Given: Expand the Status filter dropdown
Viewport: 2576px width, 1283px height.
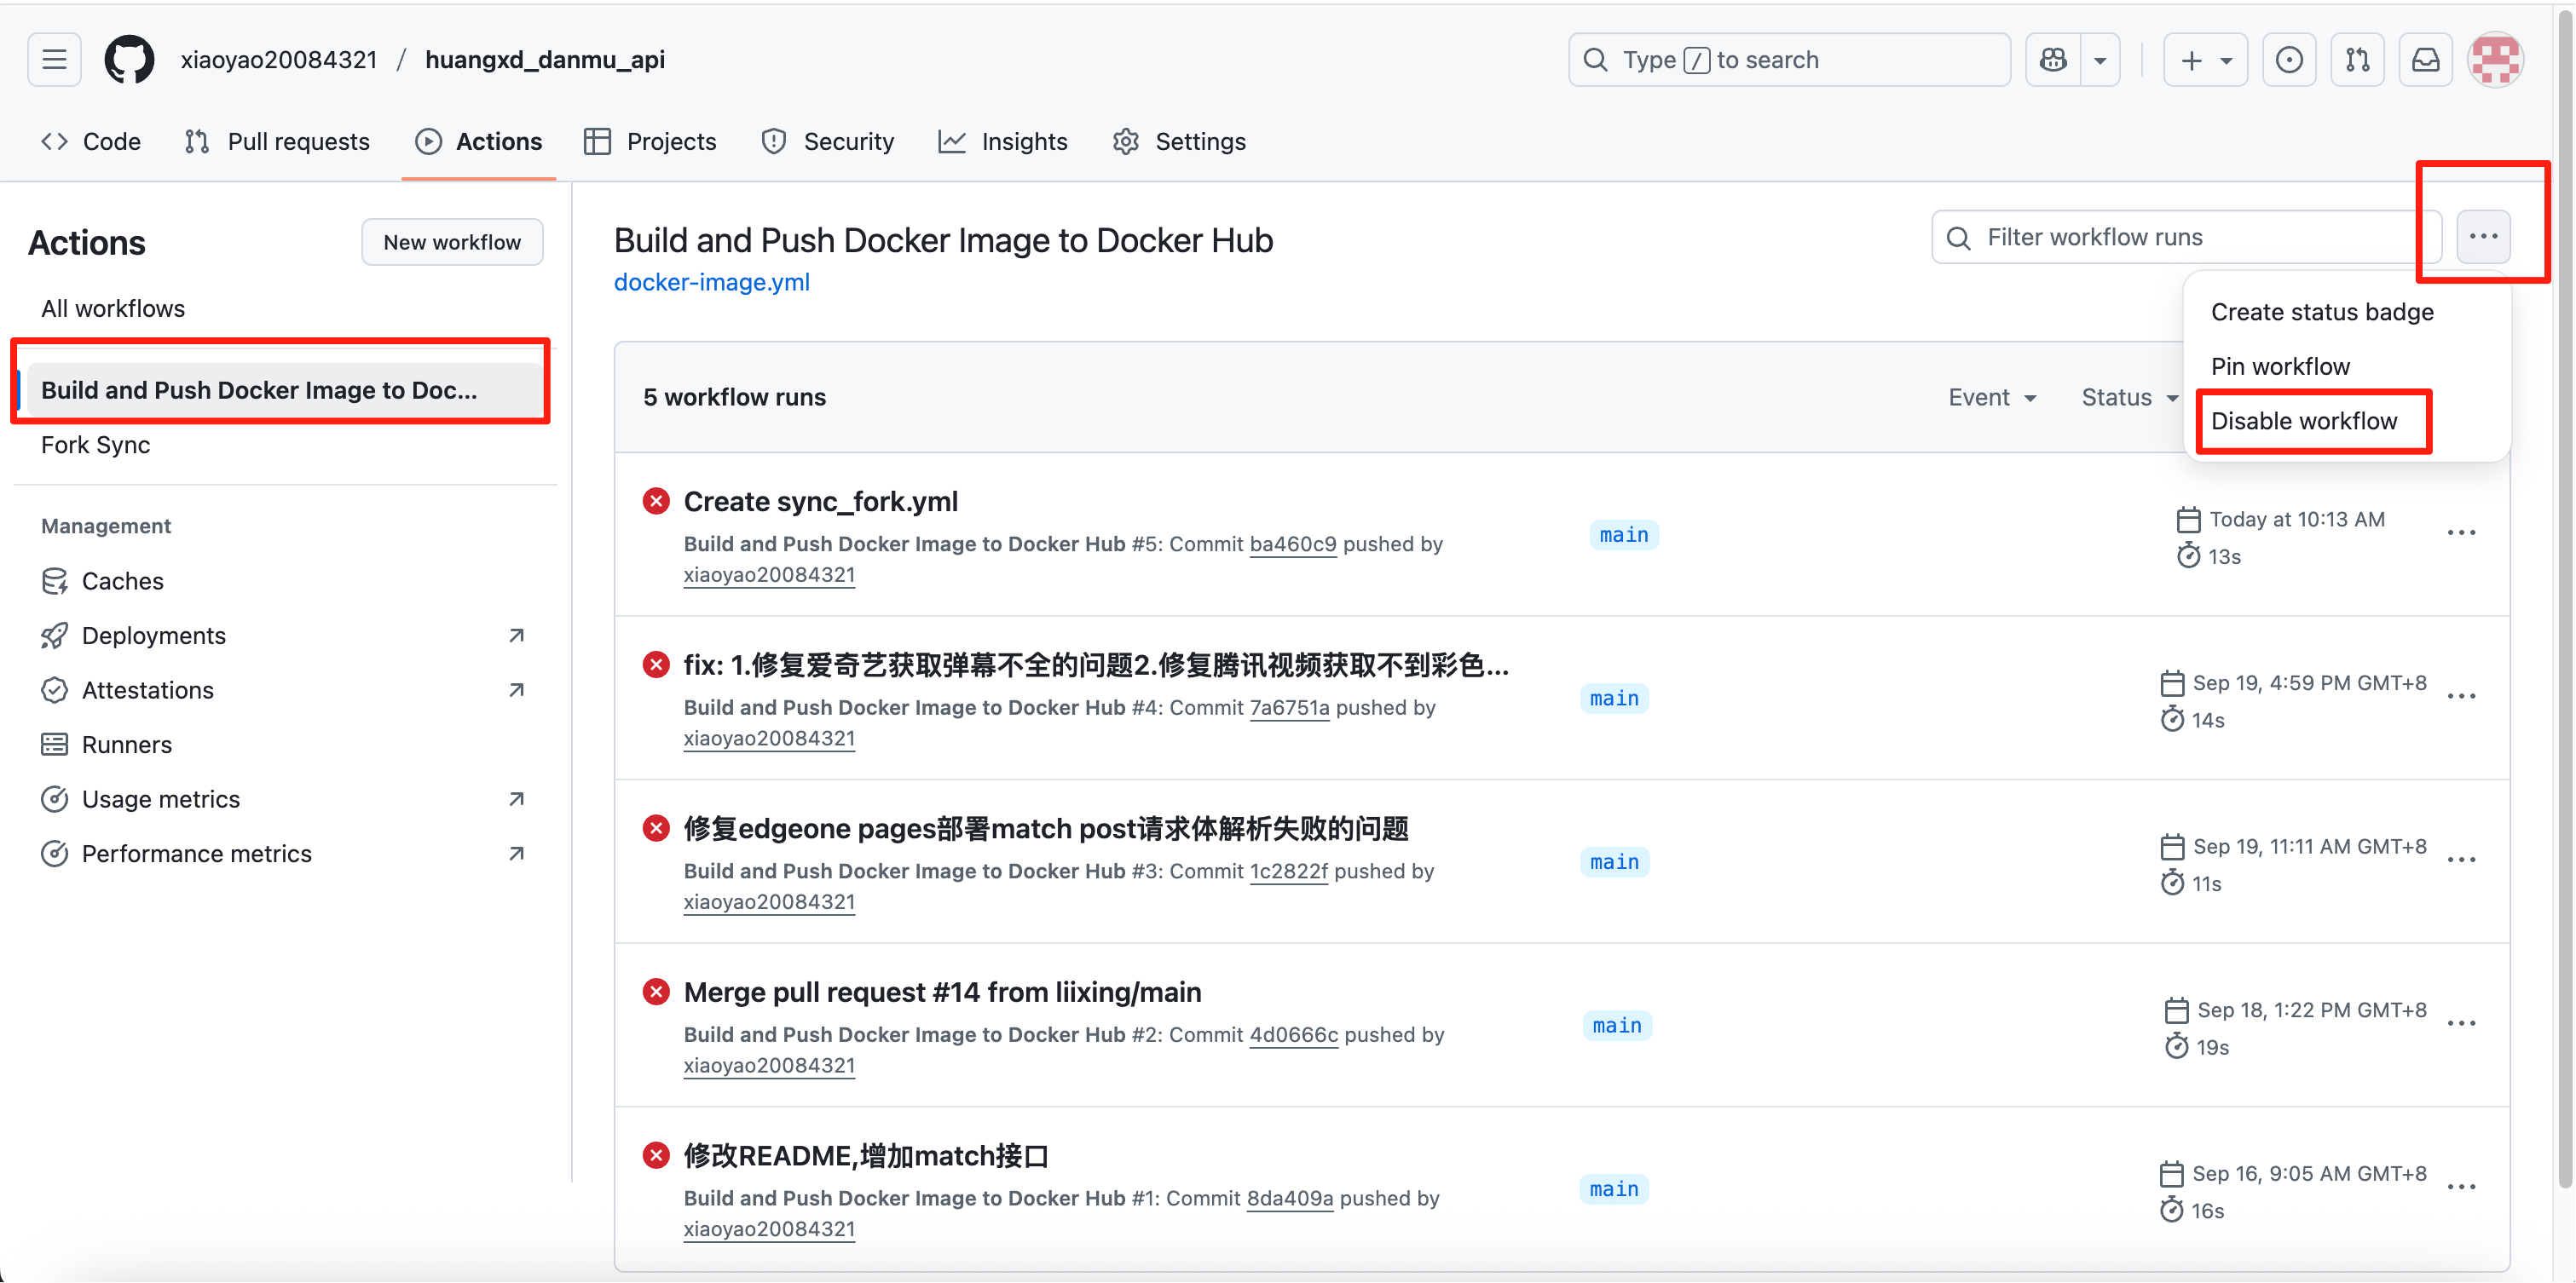Looking at the screenshot, I should (x=2130, y=397).
